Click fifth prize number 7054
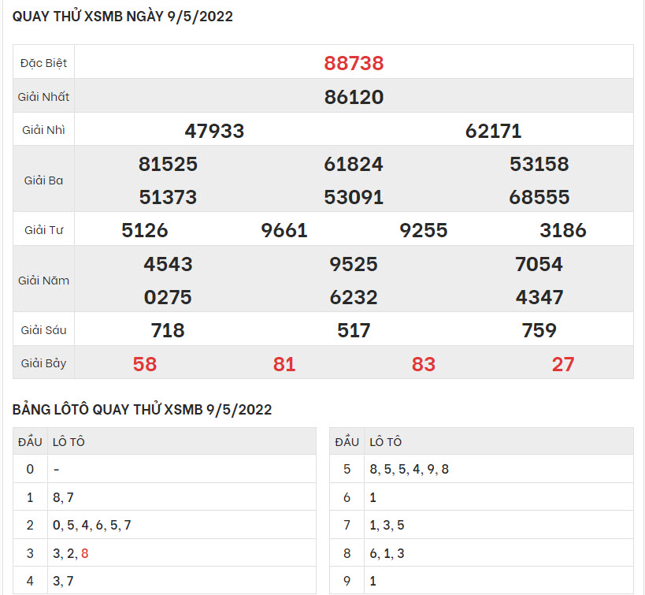Screen dimensions: 645x595 click(539, 264)
